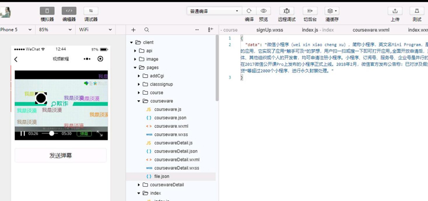
Task: Expand the course folder
Action: pos(139,93)
